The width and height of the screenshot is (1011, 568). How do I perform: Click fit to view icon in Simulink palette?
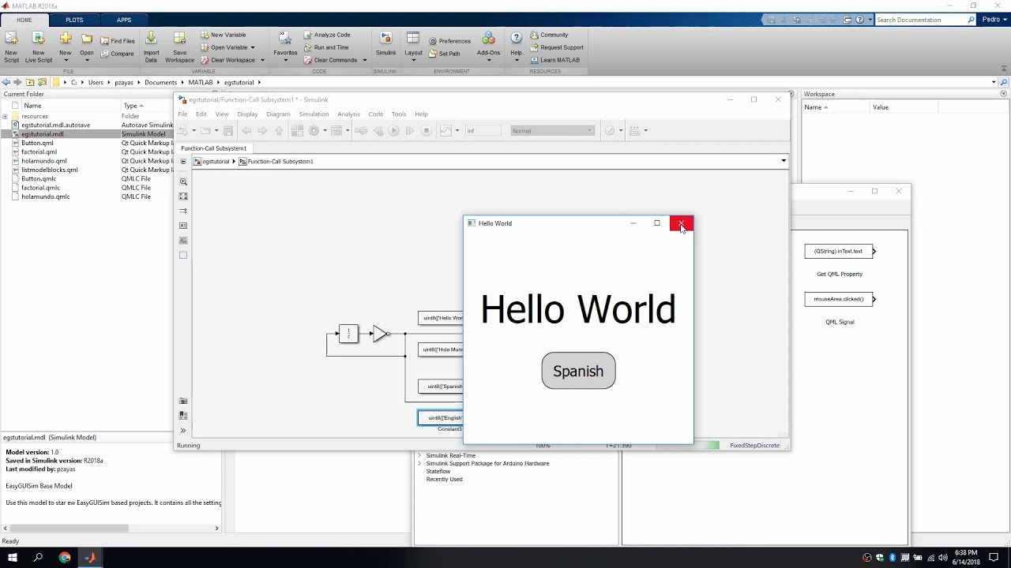pos(183,196)
